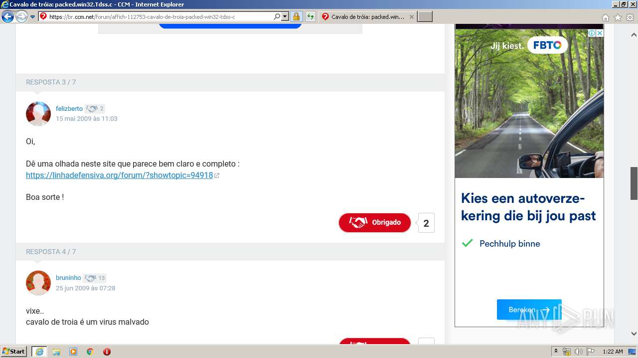Open the media player taskbar icon
638x358 pixels.
point(73,352)
